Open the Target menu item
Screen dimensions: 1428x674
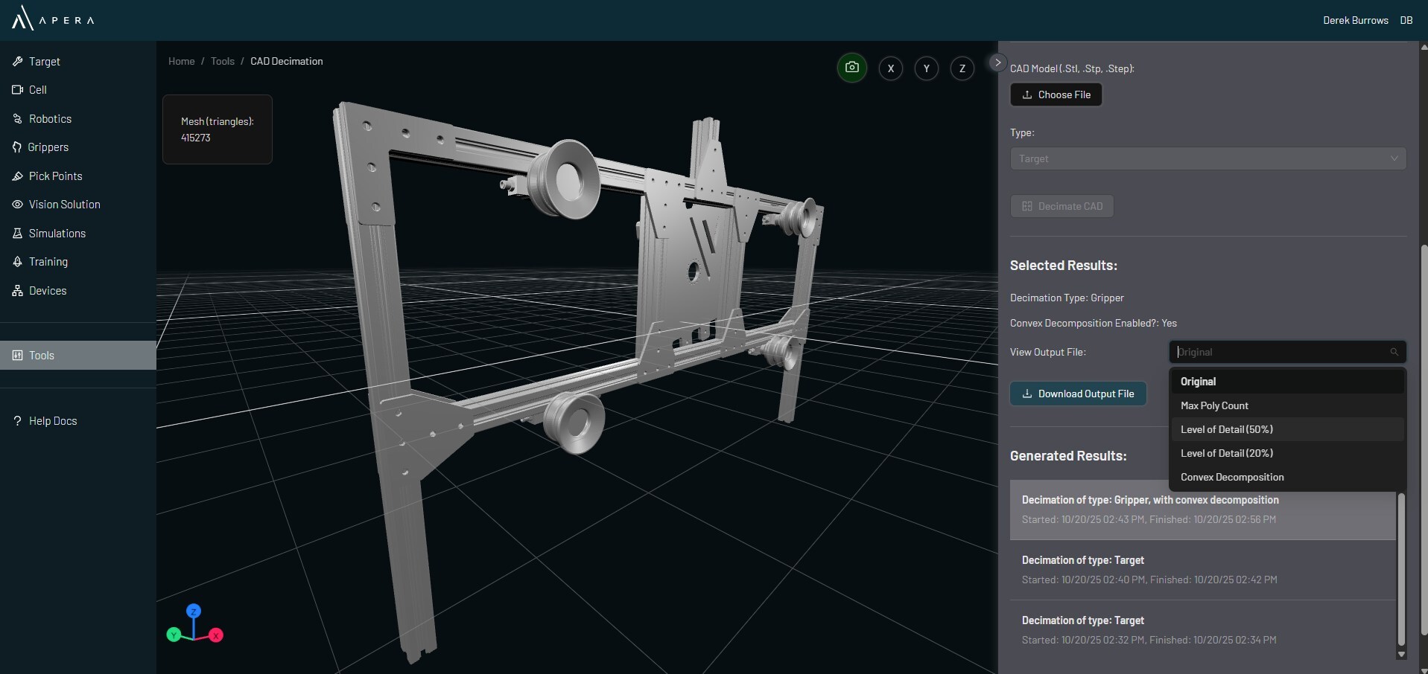78,62
